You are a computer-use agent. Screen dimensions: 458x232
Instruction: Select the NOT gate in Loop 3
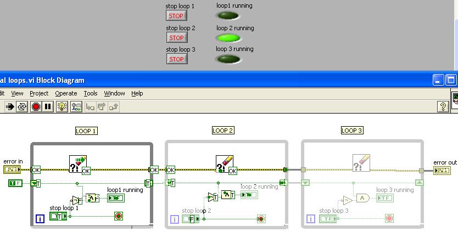[x=348, y=201]
